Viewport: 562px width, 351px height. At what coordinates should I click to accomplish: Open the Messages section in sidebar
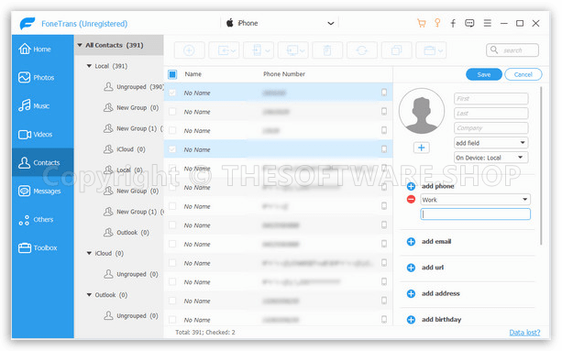43,191
